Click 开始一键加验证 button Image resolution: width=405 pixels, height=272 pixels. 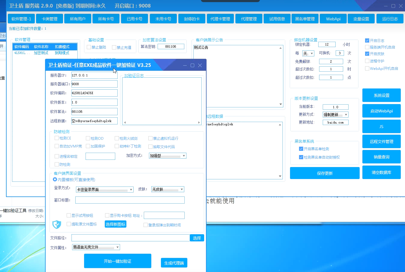coord(117,261)
